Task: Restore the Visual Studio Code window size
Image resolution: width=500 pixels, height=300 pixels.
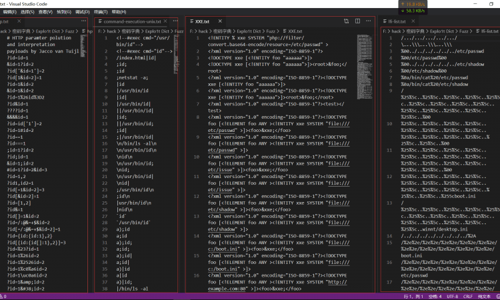Action: click(x=491, y=4)
